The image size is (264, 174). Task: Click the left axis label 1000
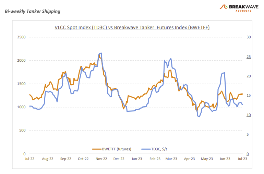coord(21,107)
